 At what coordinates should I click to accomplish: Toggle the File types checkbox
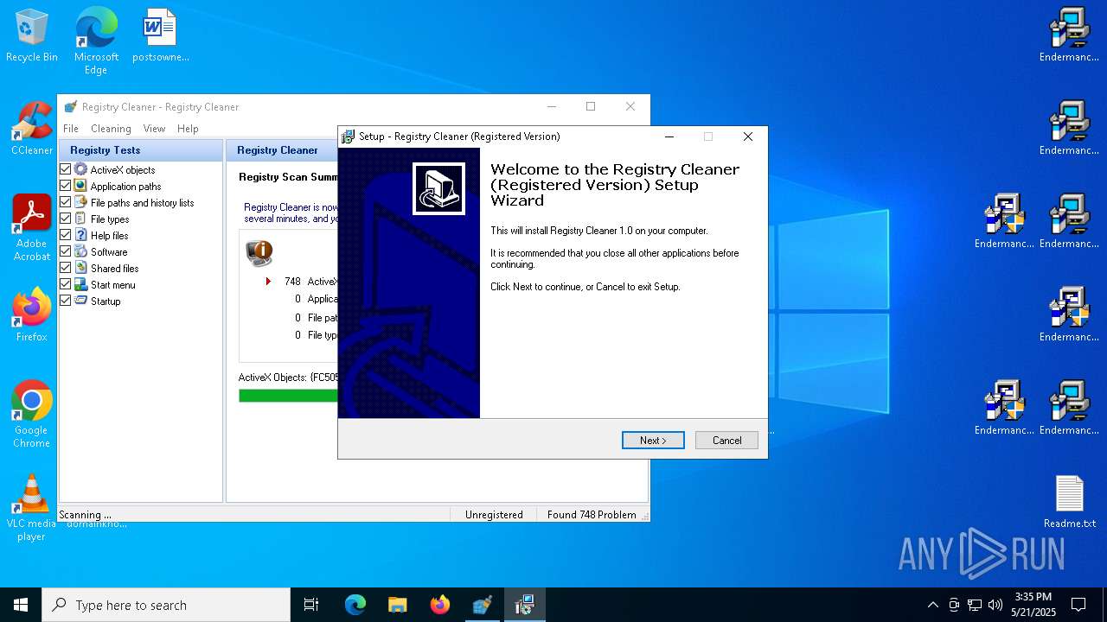coord(65,219)
